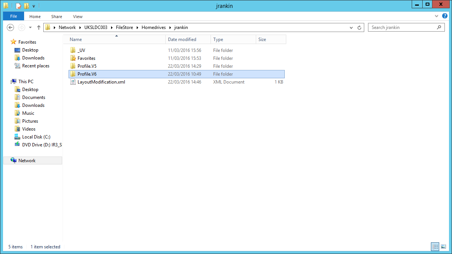Switch to the View tab

click(78, 16)
